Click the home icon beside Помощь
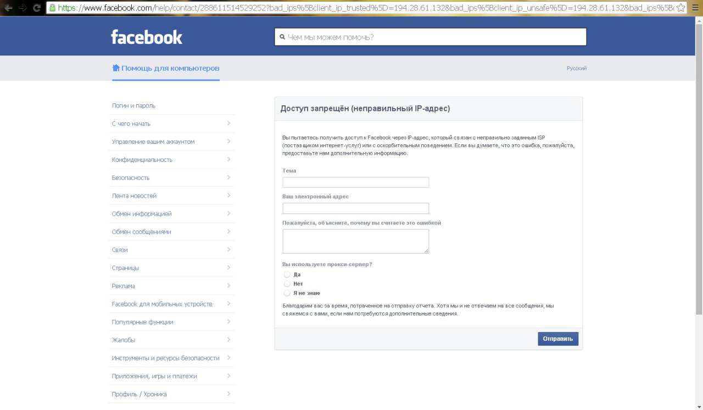703x410 pixels. pos(116,68)
